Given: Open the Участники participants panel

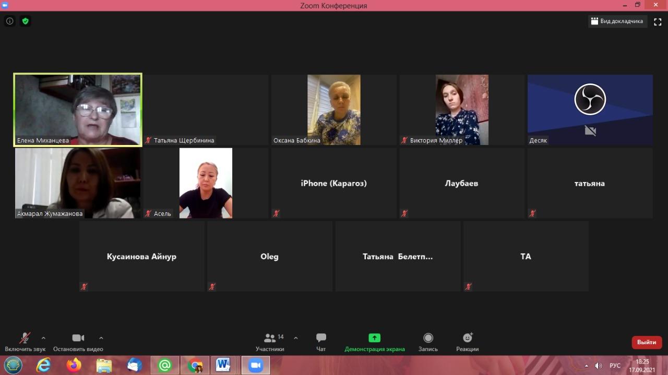Looking at the screenshot, I should (x=270, y=342).
